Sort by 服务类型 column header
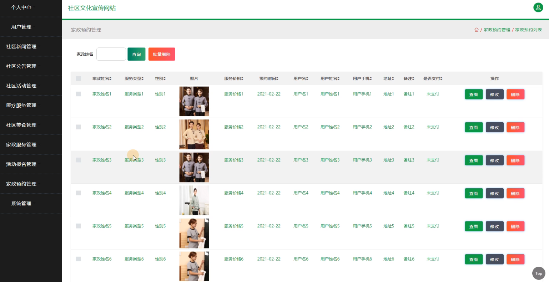Viewport: 549px width, 282px height. pos(134,78)
